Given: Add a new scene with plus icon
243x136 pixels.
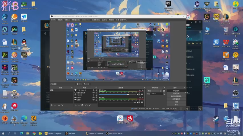Looking at the screenshot, I should [x=52, y=105].
